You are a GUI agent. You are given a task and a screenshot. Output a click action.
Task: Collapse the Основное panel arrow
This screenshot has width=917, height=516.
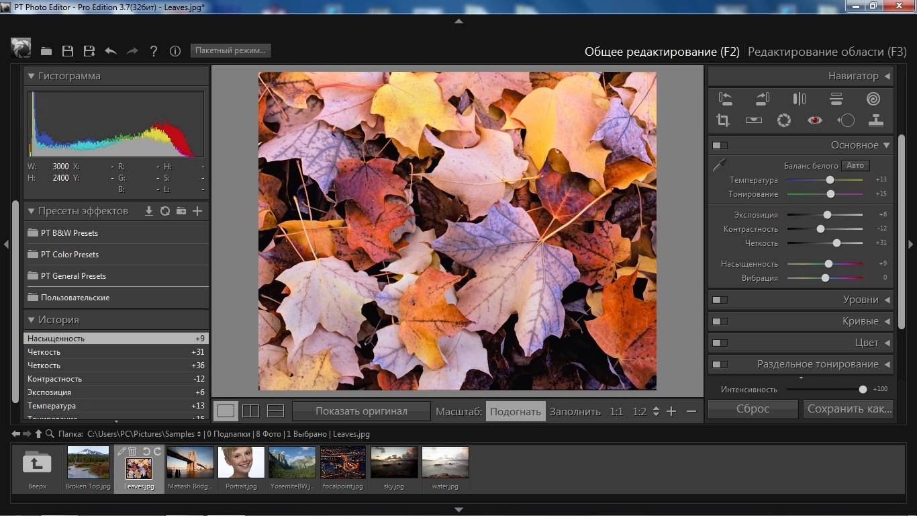coord(887,145)
